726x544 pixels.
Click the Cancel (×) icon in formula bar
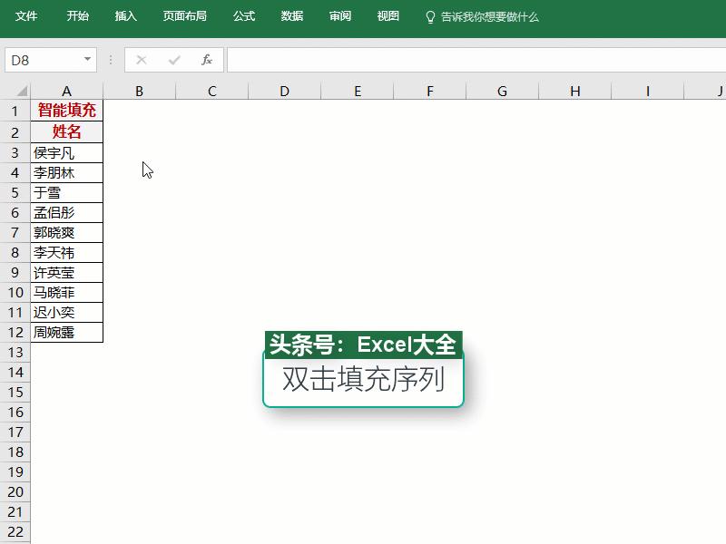coord(141,60)
